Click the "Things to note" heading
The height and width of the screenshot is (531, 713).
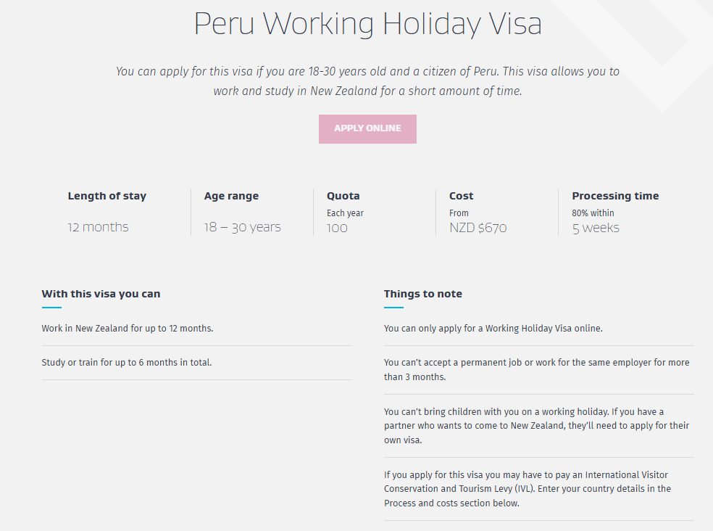coord(422,294)
